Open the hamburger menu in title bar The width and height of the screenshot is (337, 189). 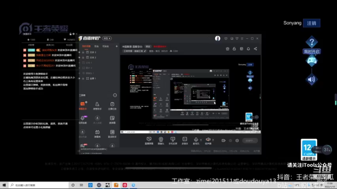pos(242,39)
